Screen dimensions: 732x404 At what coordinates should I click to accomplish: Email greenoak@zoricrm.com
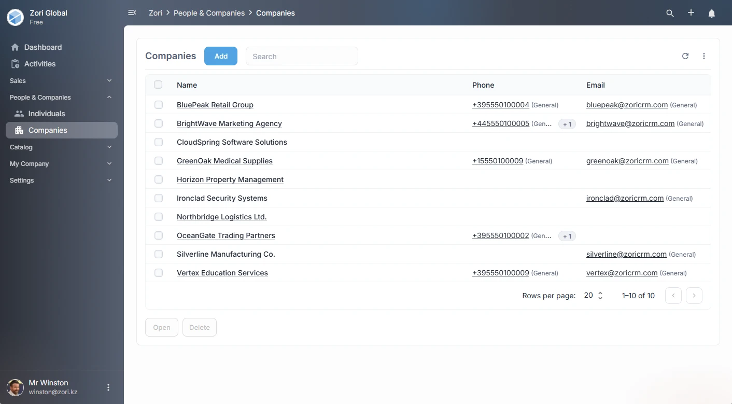pyautogui.click(x=627, y=161)
